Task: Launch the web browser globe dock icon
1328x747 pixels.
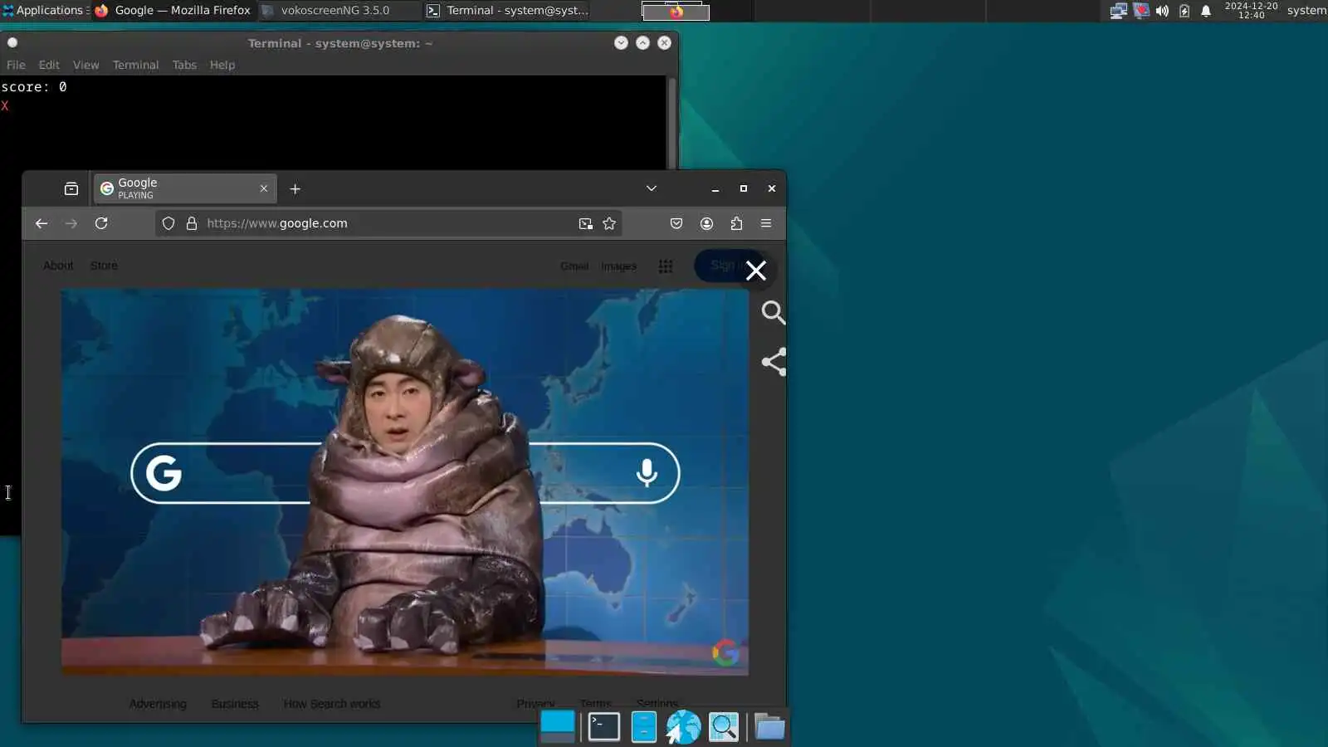Action: click(683, 727)
